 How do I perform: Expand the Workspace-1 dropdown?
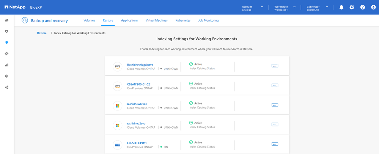[x=285, y=8]
